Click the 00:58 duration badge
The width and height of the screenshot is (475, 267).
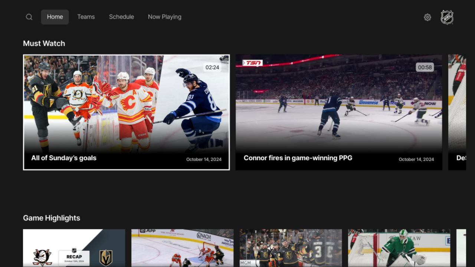[424, 67]
